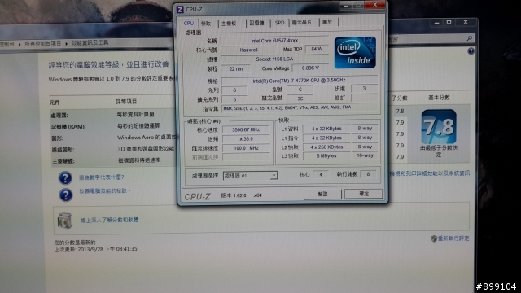Click the L1 資料 value 4 x 32 KBytes
The width and height of the screenshot is (521, 293).
tap(326, 129)
